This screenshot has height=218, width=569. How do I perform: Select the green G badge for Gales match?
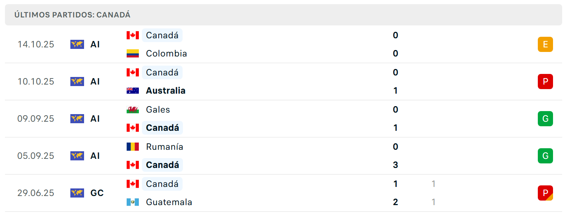coord(545,119)
